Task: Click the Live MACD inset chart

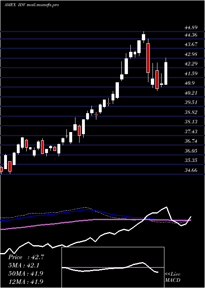Action: (113, 267)
